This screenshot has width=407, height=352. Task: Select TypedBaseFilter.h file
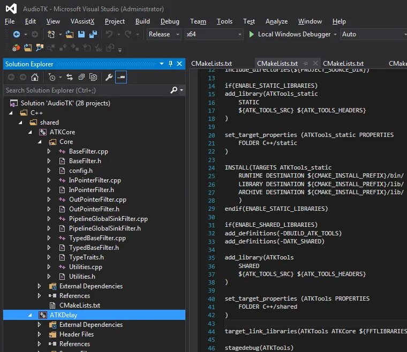94,248
